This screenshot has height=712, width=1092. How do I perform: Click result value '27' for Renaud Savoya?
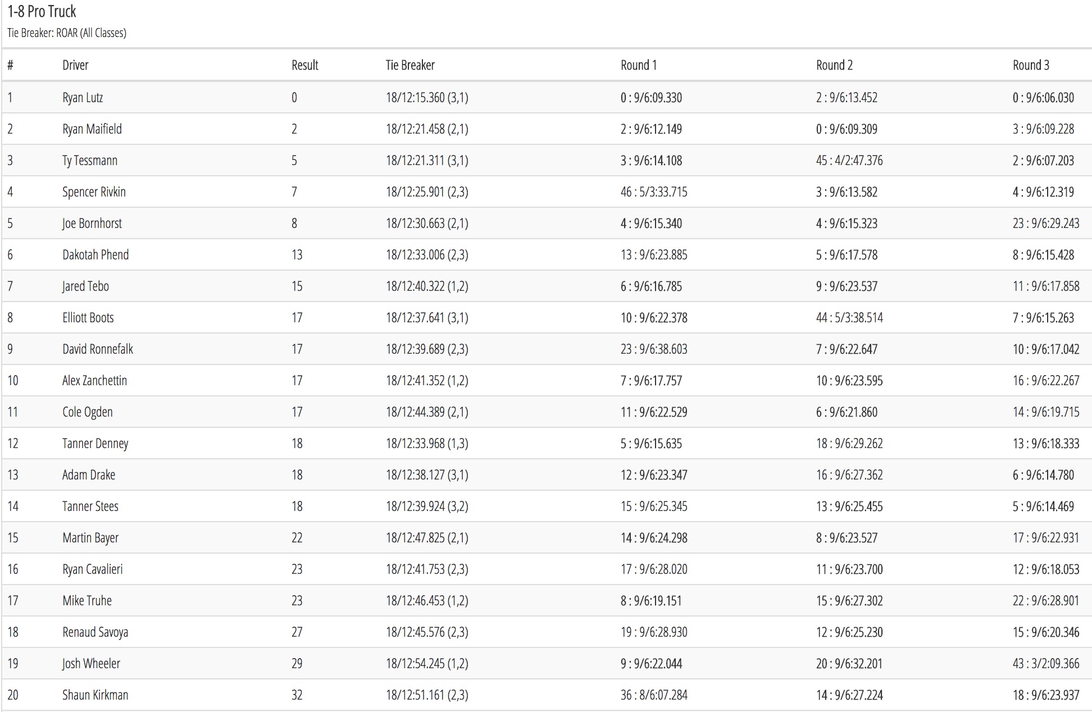click(x=297, y=632)
